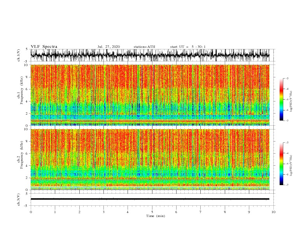Click the "-5" tick on ch.3(V) axis
This screenshot has height=238, width=308.
tap(26, 206)
